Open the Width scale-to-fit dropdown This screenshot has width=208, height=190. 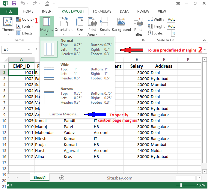point(171,19)
